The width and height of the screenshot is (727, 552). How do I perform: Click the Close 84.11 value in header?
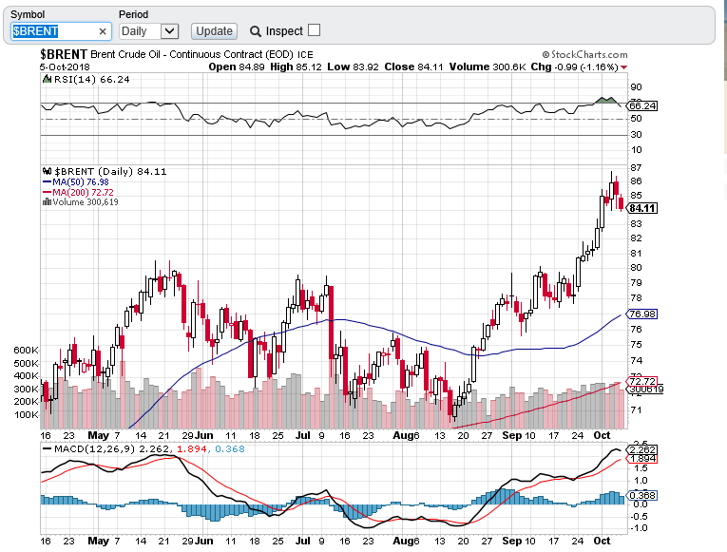coord(414,67)
